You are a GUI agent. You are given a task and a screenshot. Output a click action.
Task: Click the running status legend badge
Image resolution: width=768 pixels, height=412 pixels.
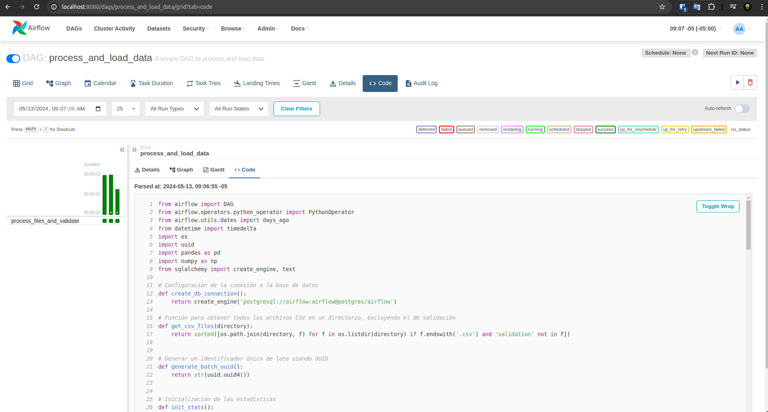(535, 129)
